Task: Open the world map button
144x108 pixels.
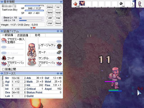Action: pyautogui.click(x=58, y=18)
